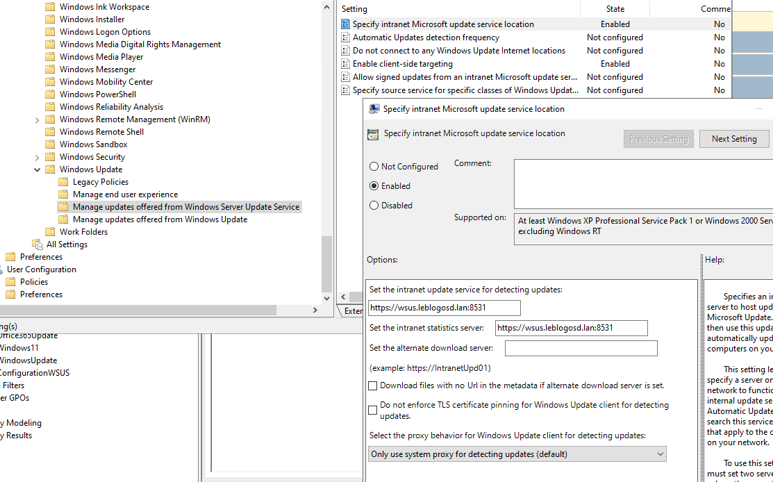This screenshot has height=482, width=773.
Task: Expand the Windows Security tree node
Action: (37, 156)
